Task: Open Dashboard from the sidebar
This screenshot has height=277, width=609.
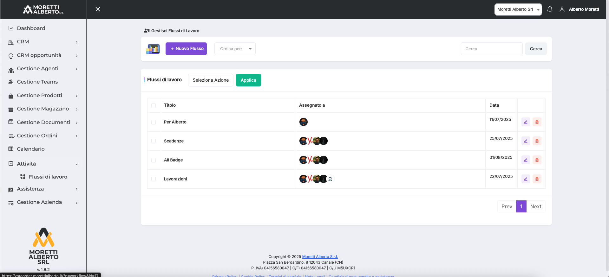Action: click(x=31, y=28)
